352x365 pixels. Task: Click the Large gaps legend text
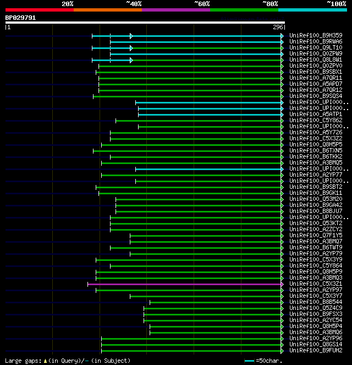(x=23, y=361)
